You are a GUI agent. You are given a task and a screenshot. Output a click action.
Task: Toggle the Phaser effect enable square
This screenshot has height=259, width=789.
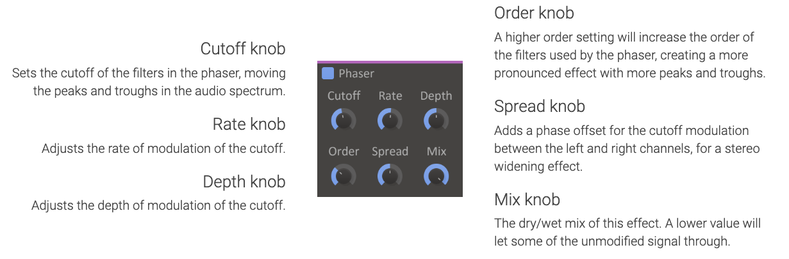pyautogui.click(x=328, y=74)
